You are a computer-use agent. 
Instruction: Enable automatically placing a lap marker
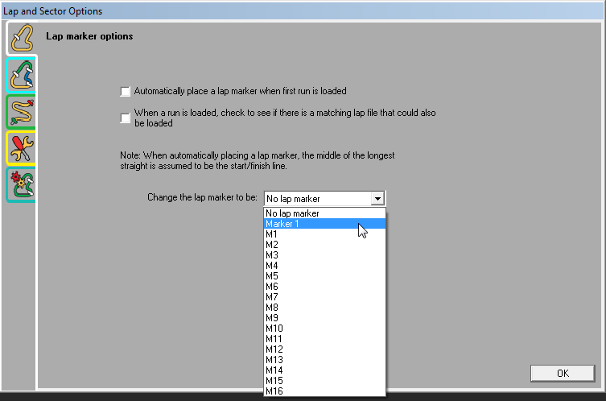[125, 92]
